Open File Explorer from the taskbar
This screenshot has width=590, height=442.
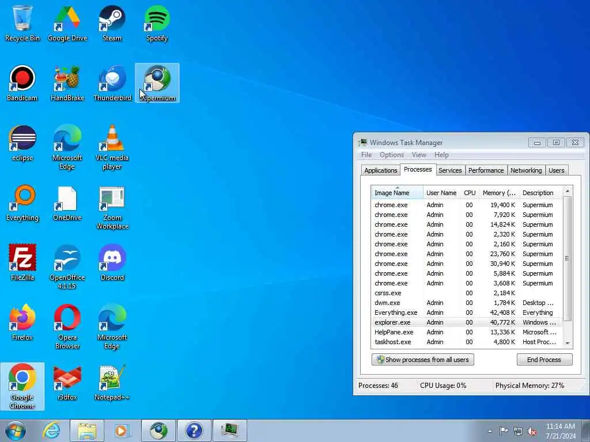(x=88, y=430)
